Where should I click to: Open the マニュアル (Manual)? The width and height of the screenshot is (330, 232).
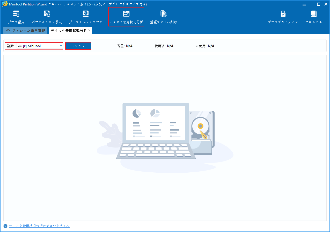coord(313,17)
